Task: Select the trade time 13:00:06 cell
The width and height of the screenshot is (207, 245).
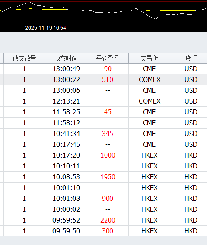Action: pyautogui.click(x=66, y=90)
